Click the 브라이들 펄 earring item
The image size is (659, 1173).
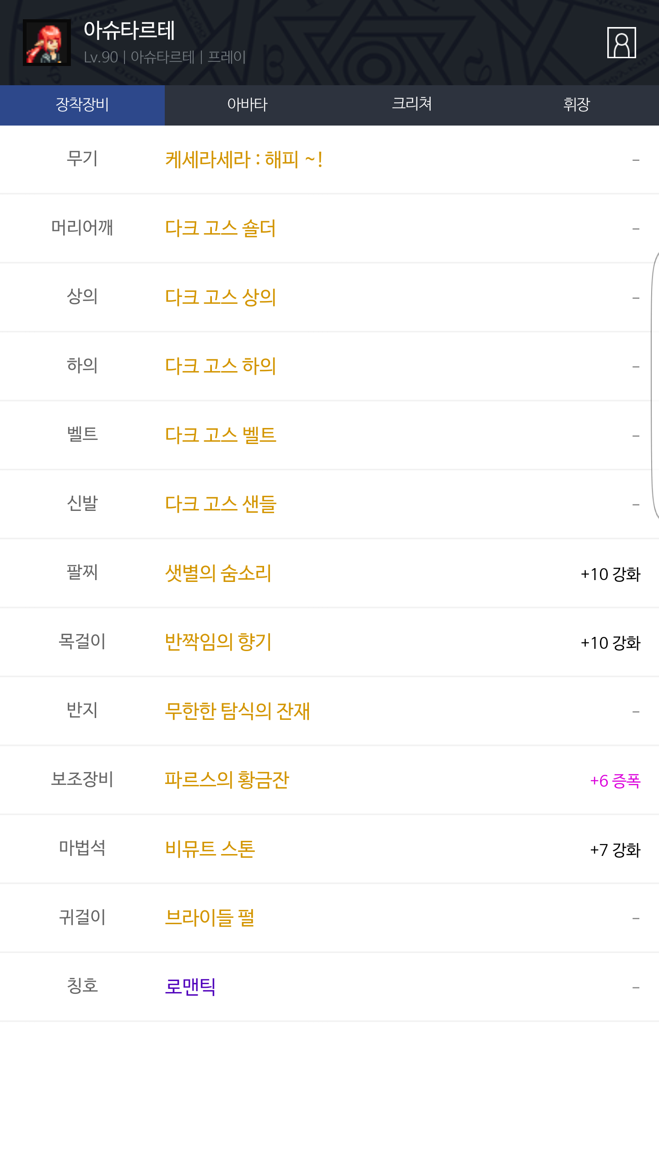pos(209,918)
